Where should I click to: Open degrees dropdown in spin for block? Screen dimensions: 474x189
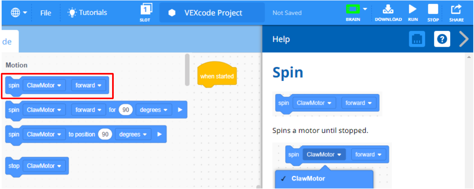[153, 110]
